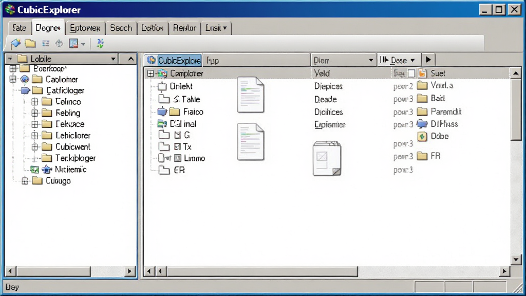Click the play arrow button after Dese
Viewport: 526px width, 296px height.
tap(428, 60)
